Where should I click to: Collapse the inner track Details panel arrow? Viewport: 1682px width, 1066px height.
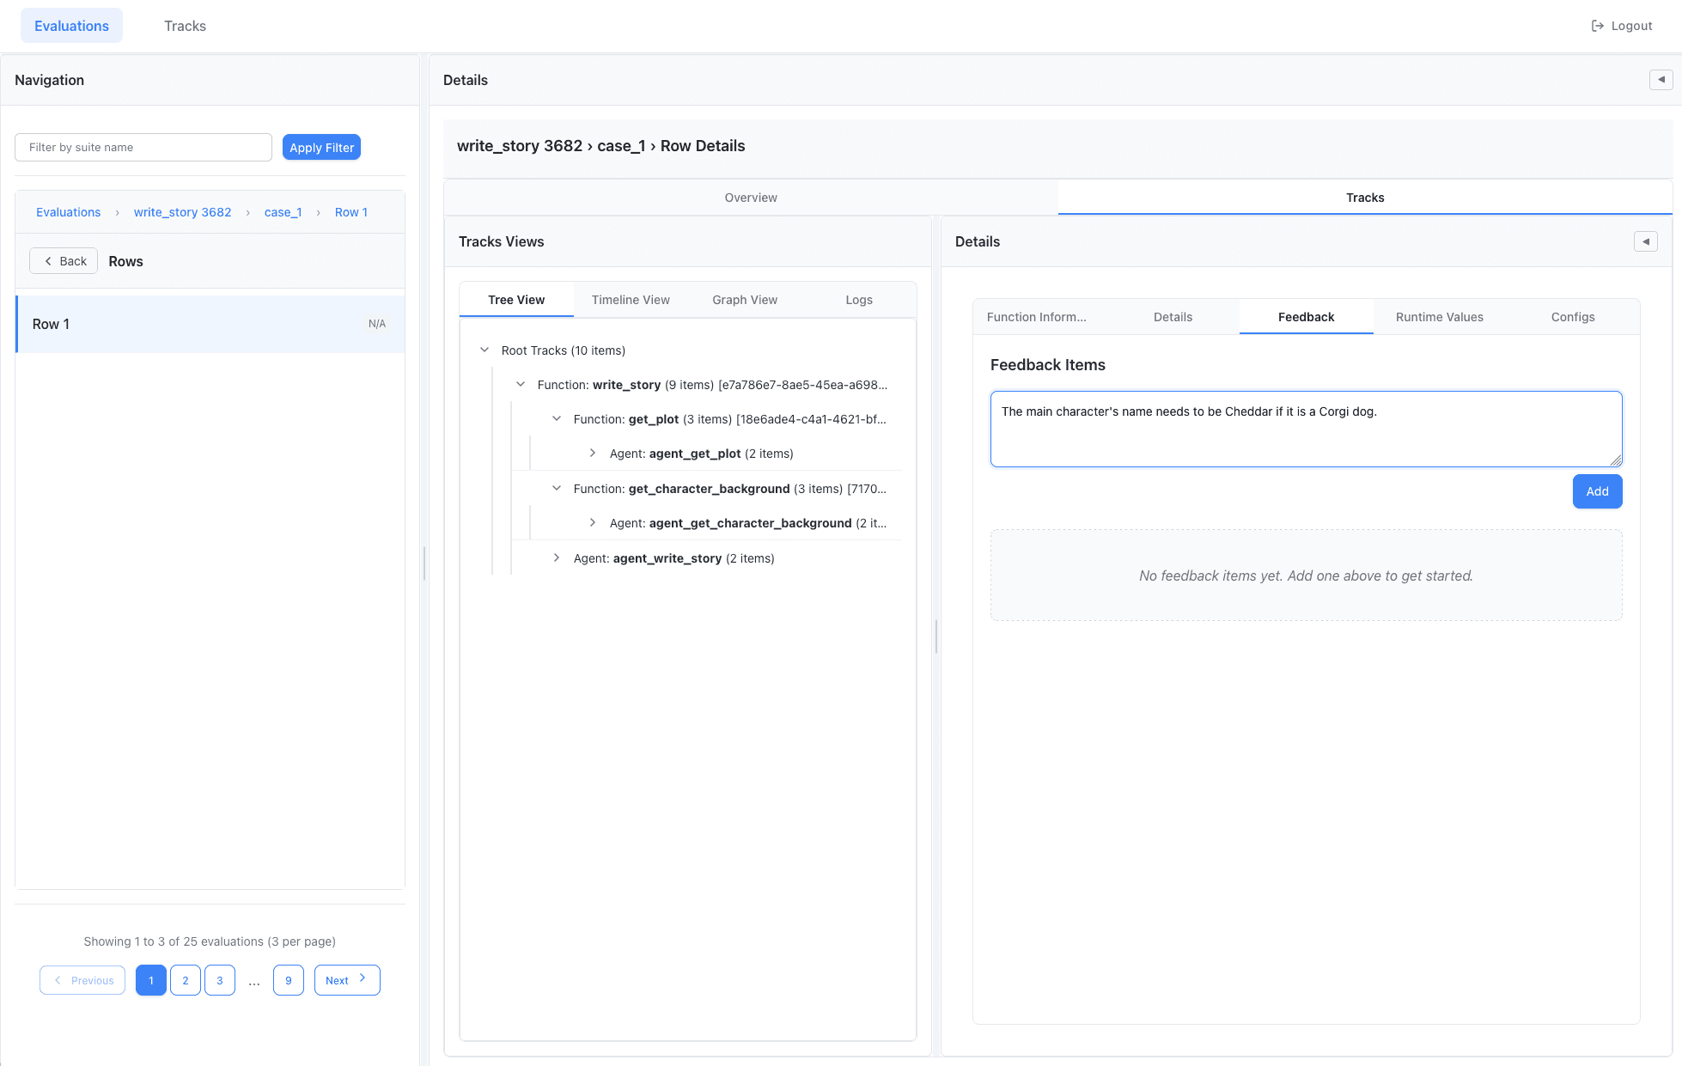tap(1645, 241)
